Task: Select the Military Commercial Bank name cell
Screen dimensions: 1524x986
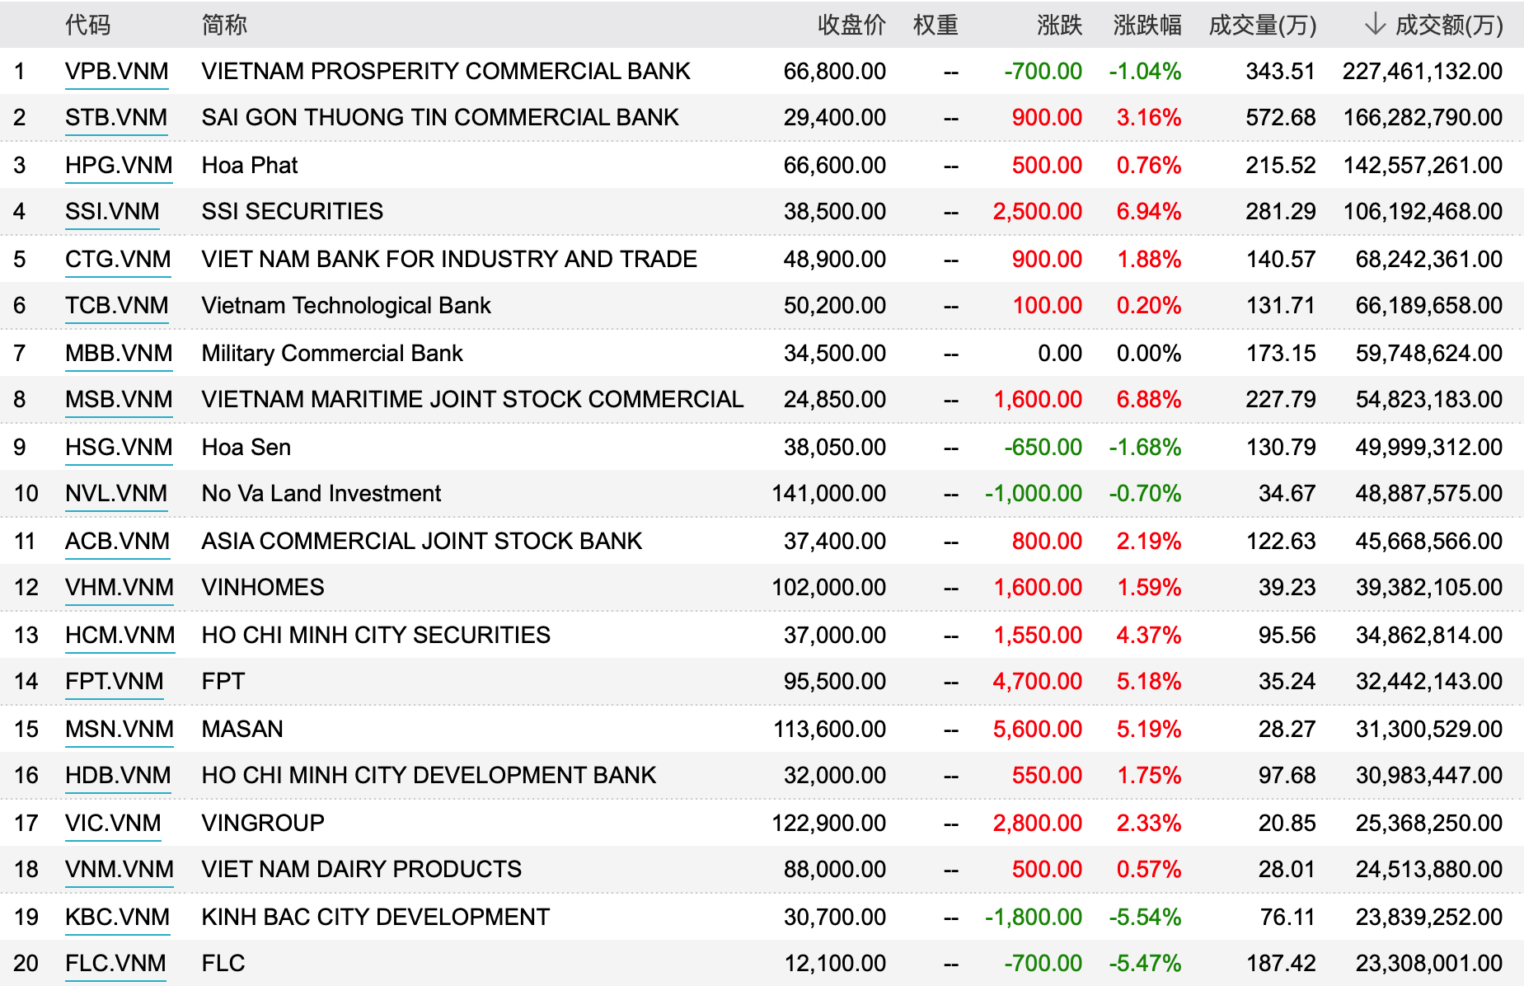Action: pyautogui.click(x=332, y=354)
